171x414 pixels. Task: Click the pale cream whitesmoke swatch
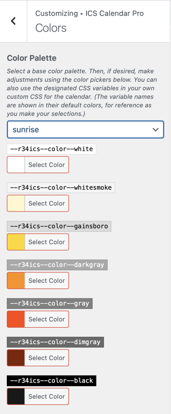[15, 203]
